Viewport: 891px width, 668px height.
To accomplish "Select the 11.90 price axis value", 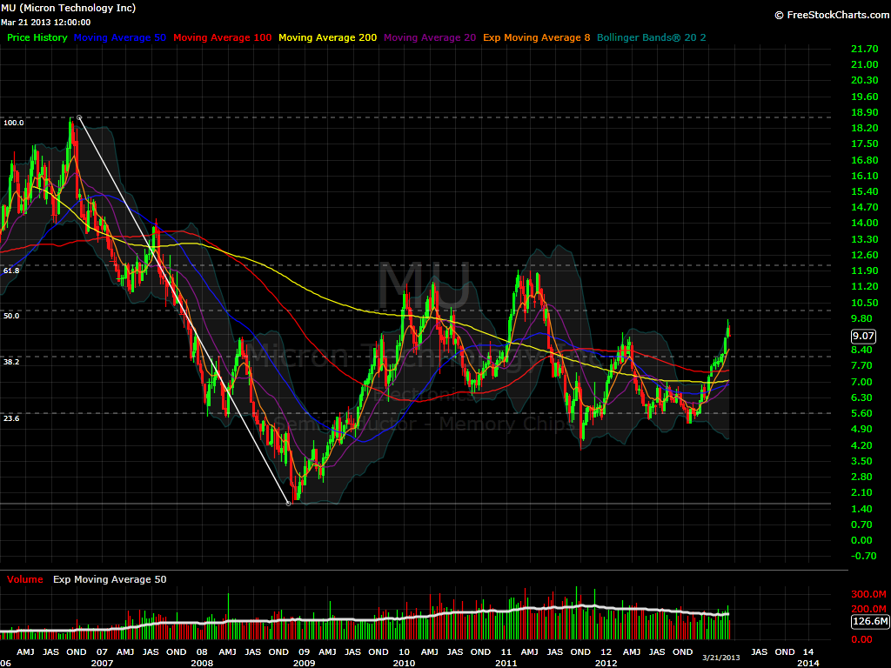I will [864, 271].
